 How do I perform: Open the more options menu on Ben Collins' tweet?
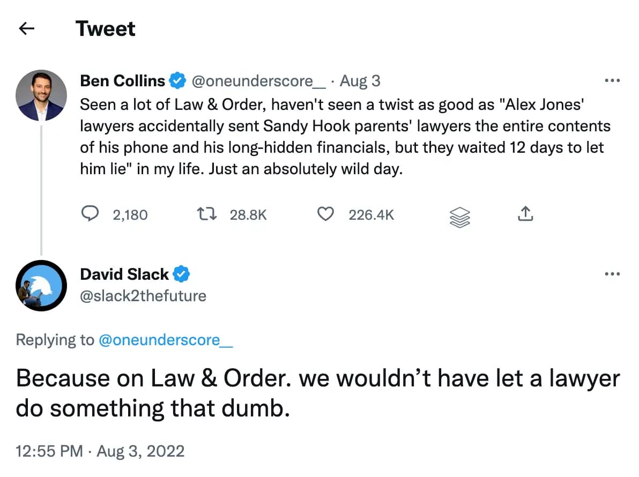[x=612, y=79]
